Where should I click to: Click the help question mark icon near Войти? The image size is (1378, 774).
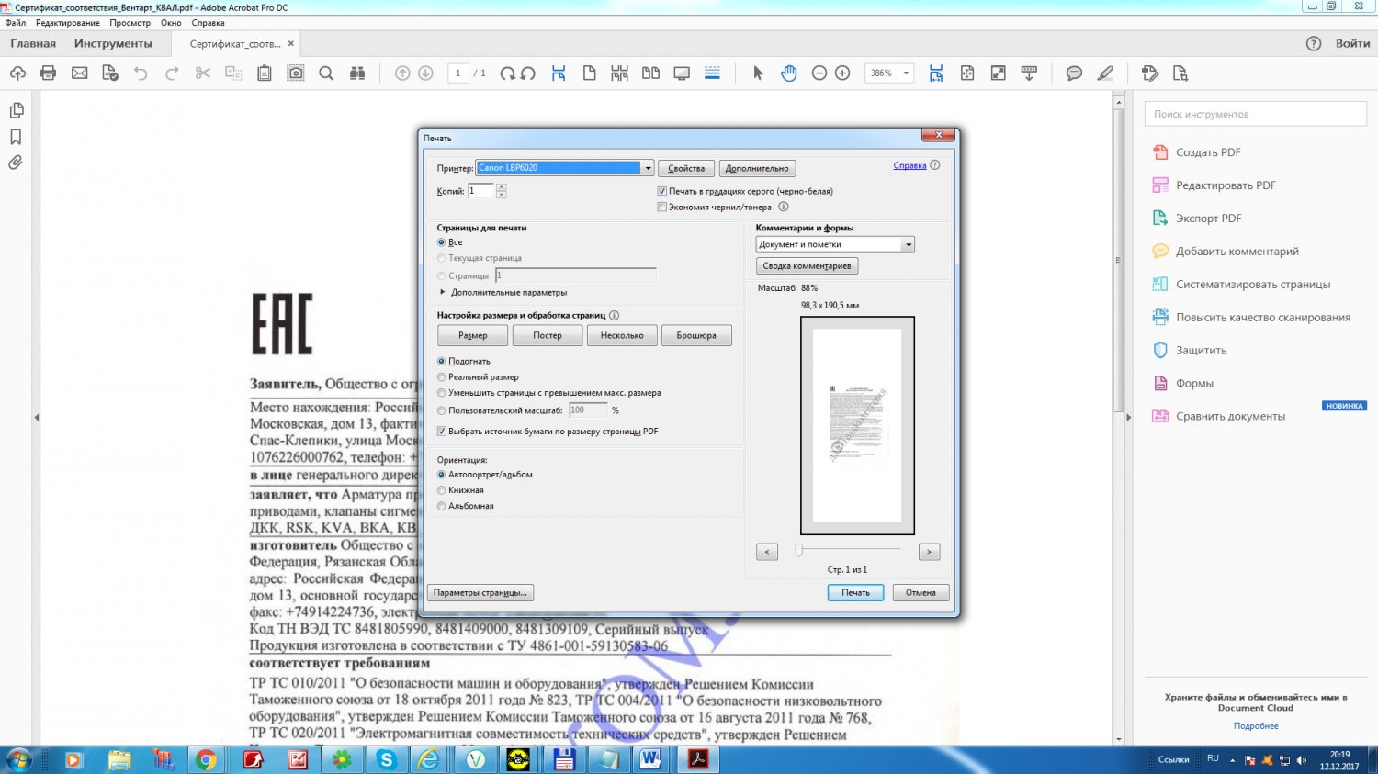coord(1314,44)
